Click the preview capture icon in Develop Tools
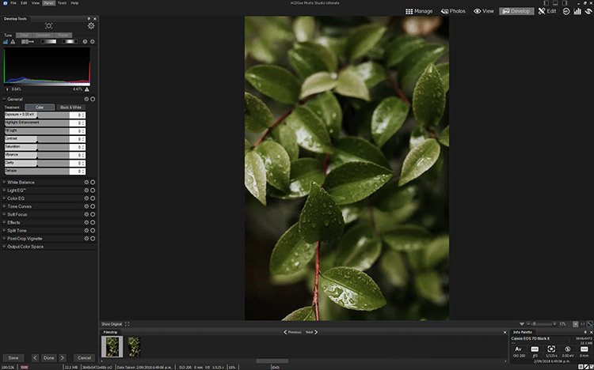This screenshot has height=370, width=594. click(x=49, y=26)
